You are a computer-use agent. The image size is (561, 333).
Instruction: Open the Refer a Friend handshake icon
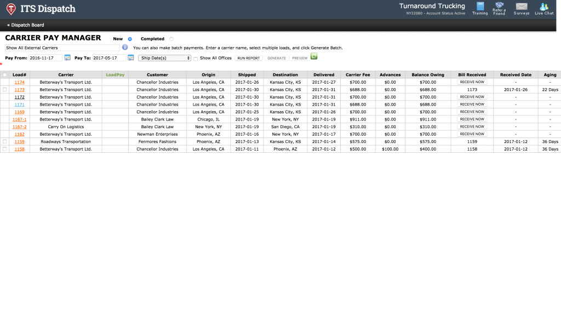tap(499, 5)
